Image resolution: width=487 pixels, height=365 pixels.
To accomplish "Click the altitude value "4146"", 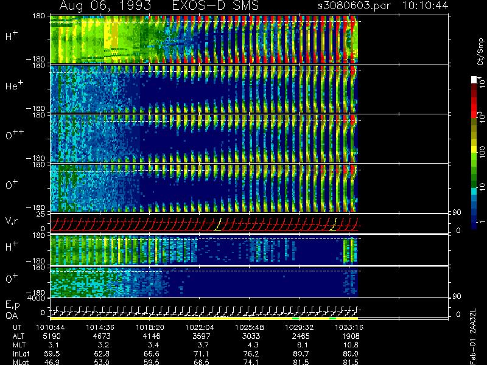I will (x=152, y=336).
